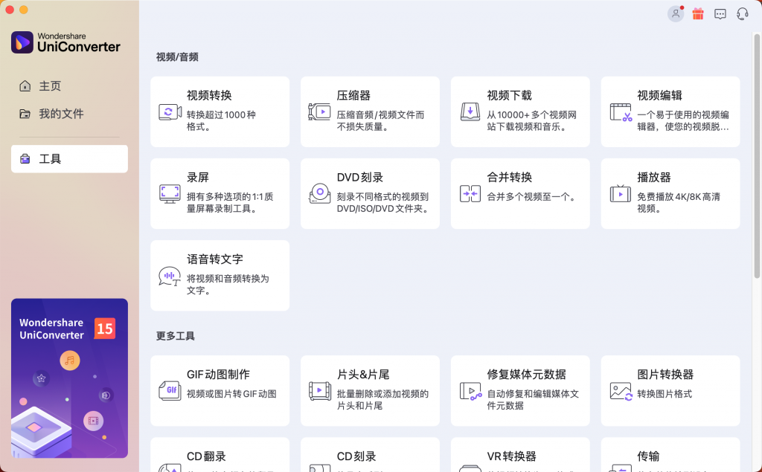Click the toolbox icon beside 工具

pyautogui.click(x=25, y=159)
